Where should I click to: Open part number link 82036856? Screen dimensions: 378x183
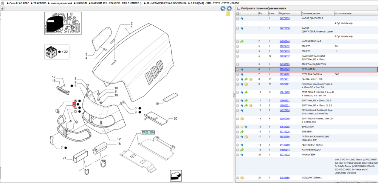pyautogui.click(x=285, y=178)
